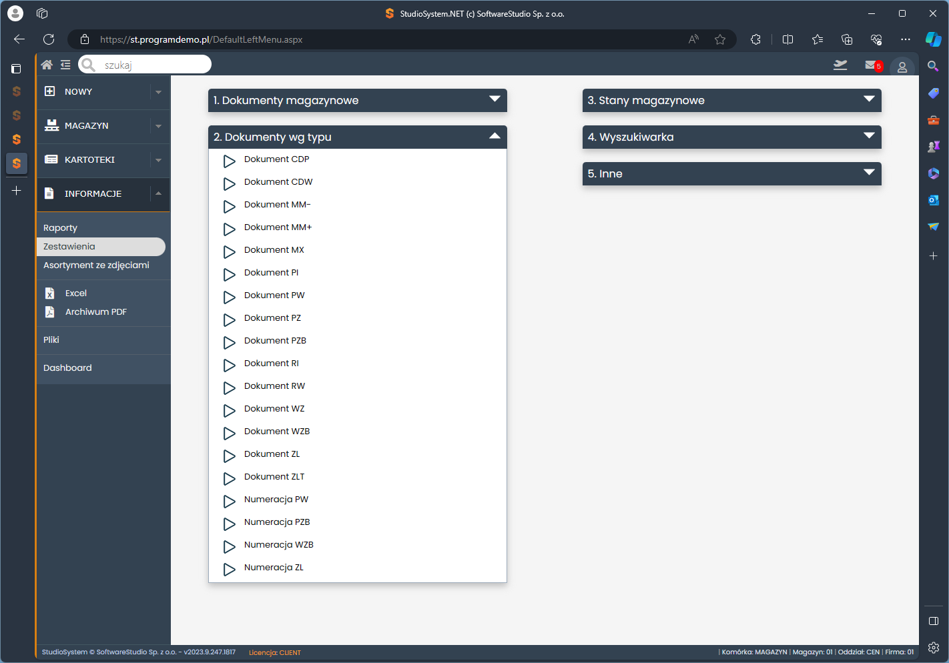The width and height of the screenshot is (949, 663).
Task: Open Dokument PW report link
Action: coord(274,295)
